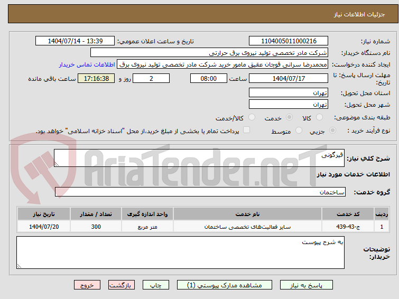
Task: Select the کالا/خدمت radio button
Action: (252, 117)
